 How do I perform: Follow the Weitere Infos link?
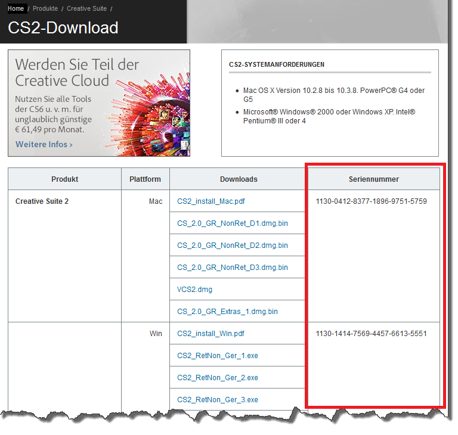44,144
